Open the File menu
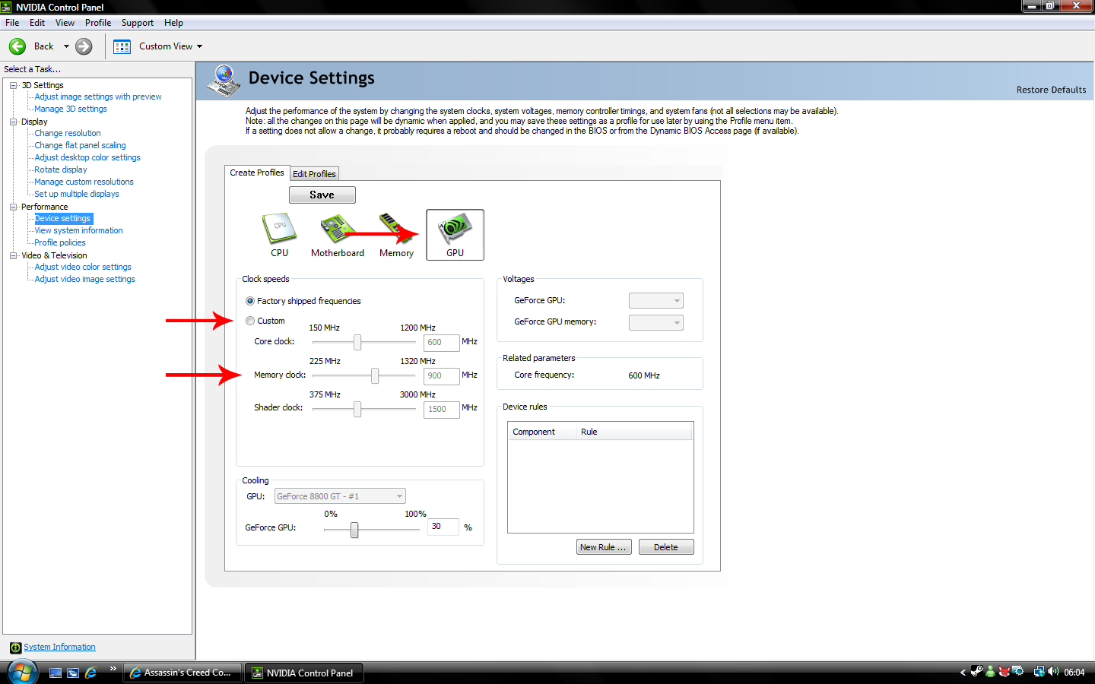Screen dimensions: 1095x684 [x=12, y=23]
